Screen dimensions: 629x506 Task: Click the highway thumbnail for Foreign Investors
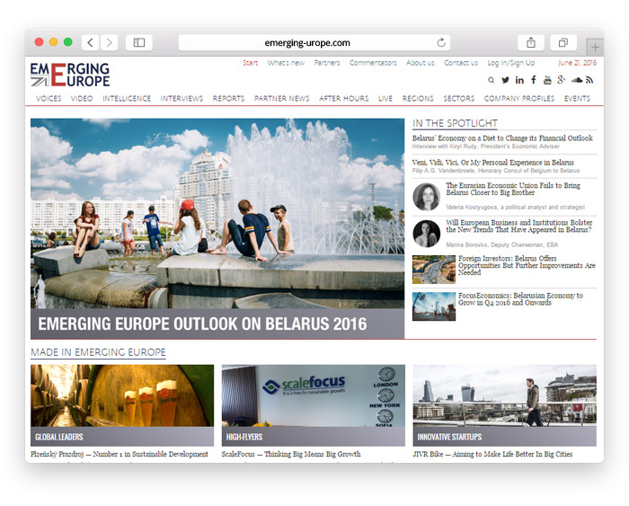(x=434, y=270)
